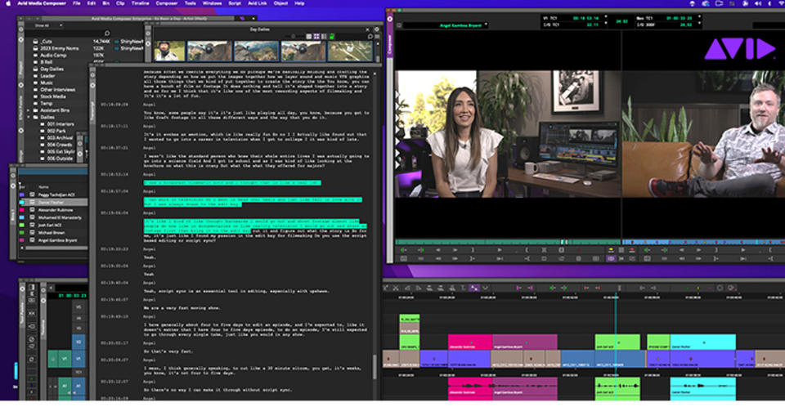Select the pink Alexander Rubinow timeline clip
785x407 pixels.
[x=470, y=342]
